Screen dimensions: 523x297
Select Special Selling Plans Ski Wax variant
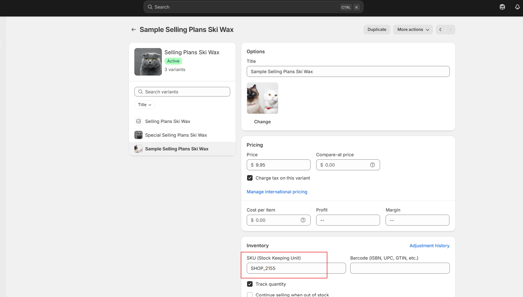tap(176, 135)
